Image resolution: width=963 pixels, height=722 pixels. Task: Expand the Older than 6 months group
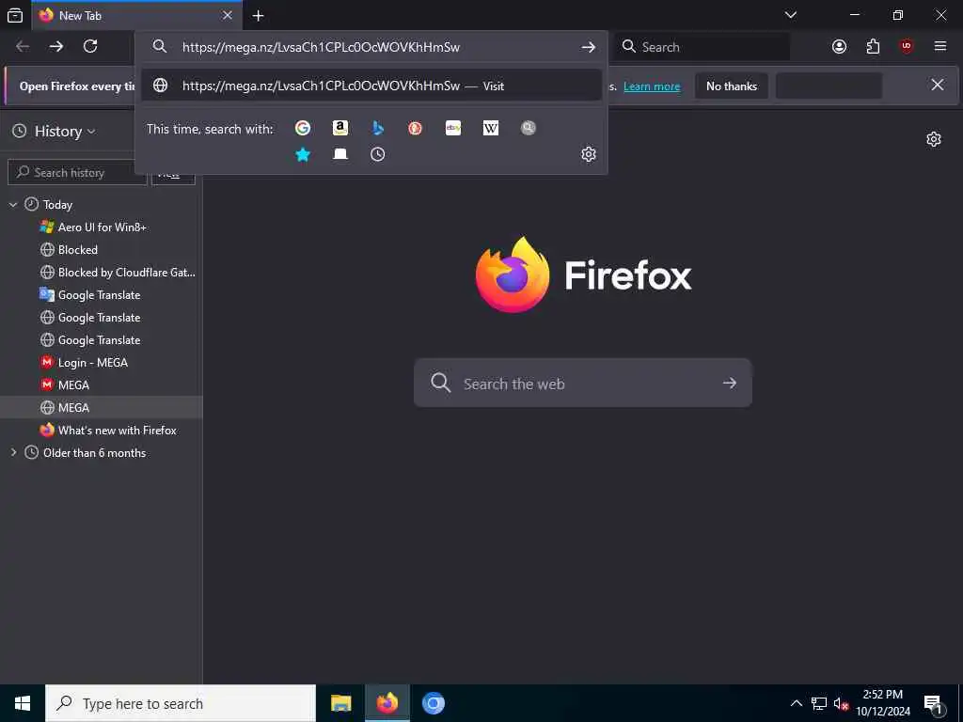point(13,452)
